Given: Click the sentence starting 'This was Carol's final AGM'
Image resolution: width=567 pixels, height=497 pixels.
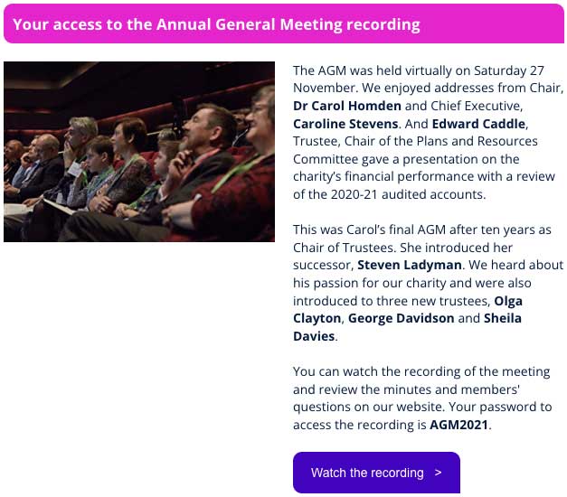Looking at the screenshot, I should coord(422,230).
